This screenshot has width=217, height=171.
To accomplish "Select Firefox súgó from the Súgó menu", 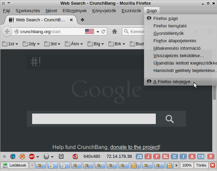I will (180, 18).
